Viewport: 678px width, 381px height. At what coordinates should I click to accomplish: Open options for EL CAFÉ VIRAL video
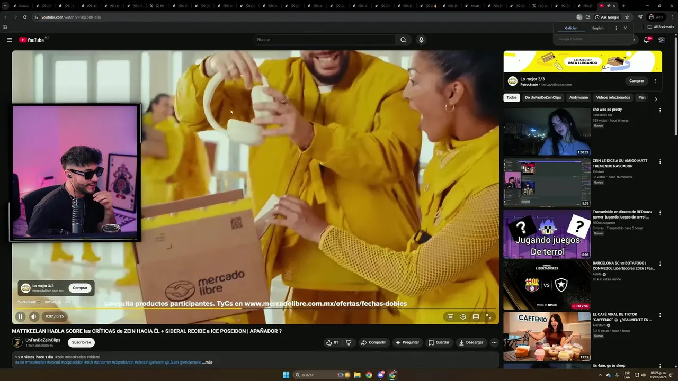pyautogui.click(x=660, y=315)
